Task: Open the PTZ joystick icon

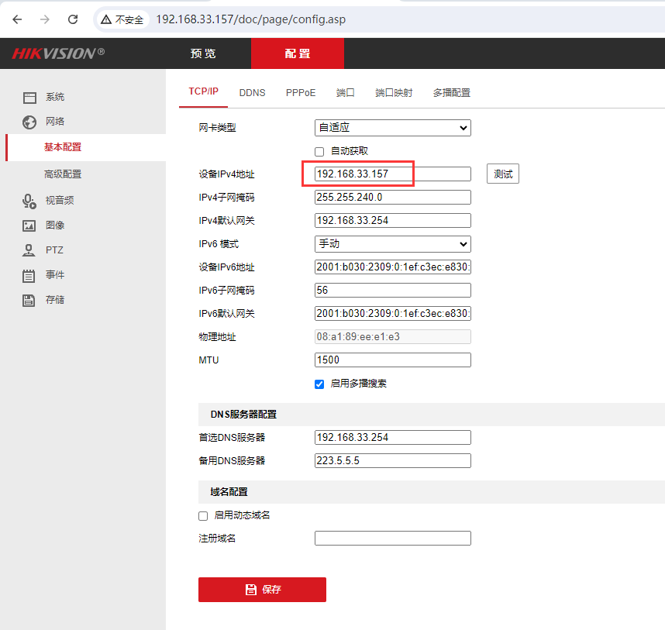Action: [x=29, y=250]
